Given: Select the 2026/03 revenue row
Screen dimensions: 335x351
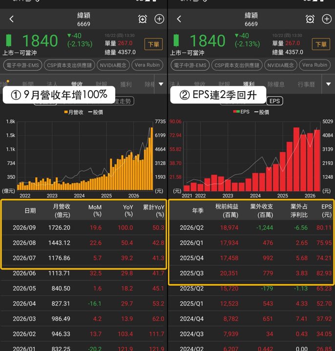Looking at the screenshot, I should click(84, 319).
